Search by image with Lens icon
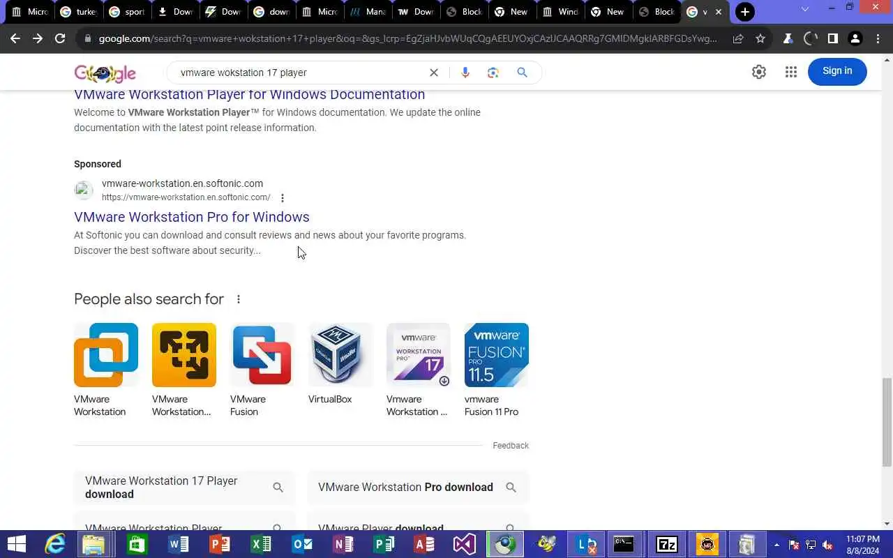 pyautogui.click(x=493, y=73)
